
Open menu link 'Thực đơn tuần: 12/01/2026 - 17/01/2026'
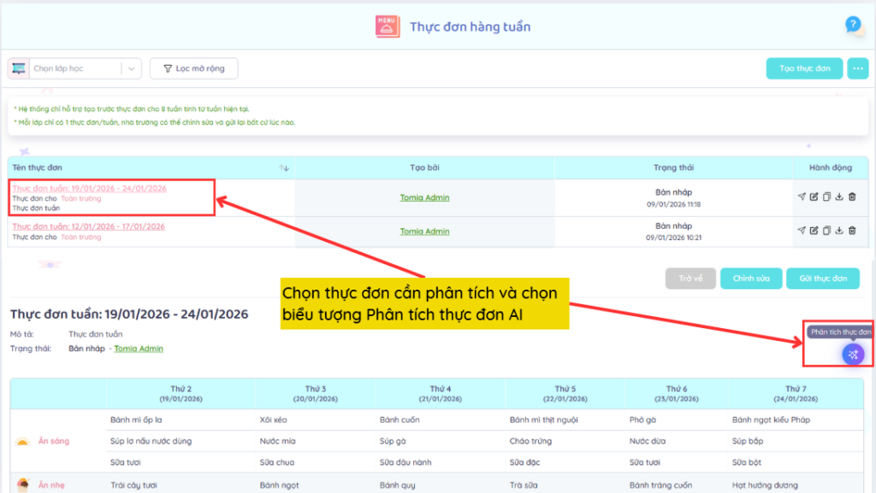[x=88, y=226]
